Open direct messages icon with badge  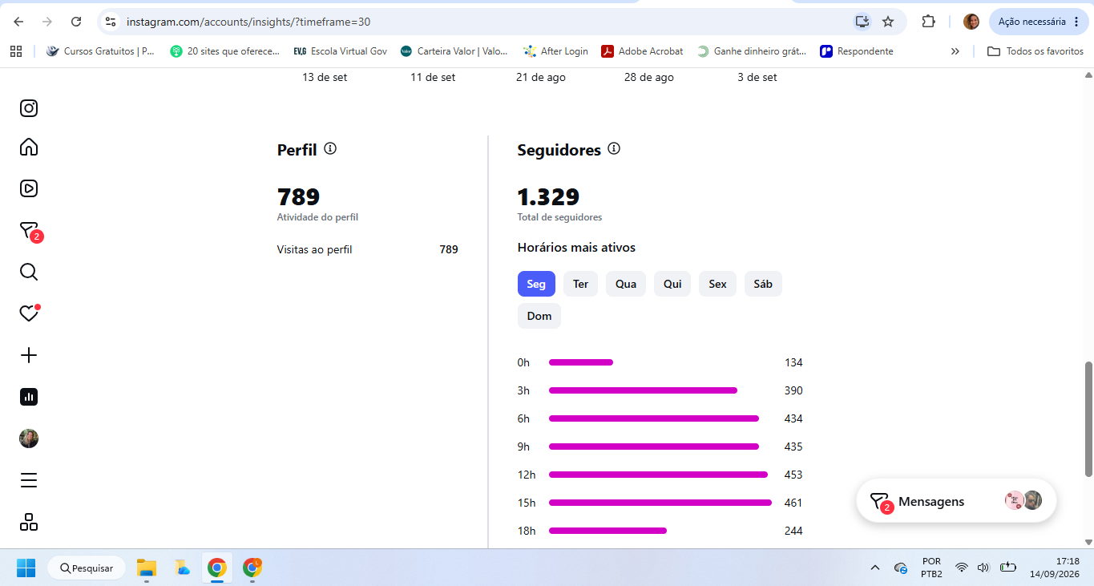(x=30, y=232)
